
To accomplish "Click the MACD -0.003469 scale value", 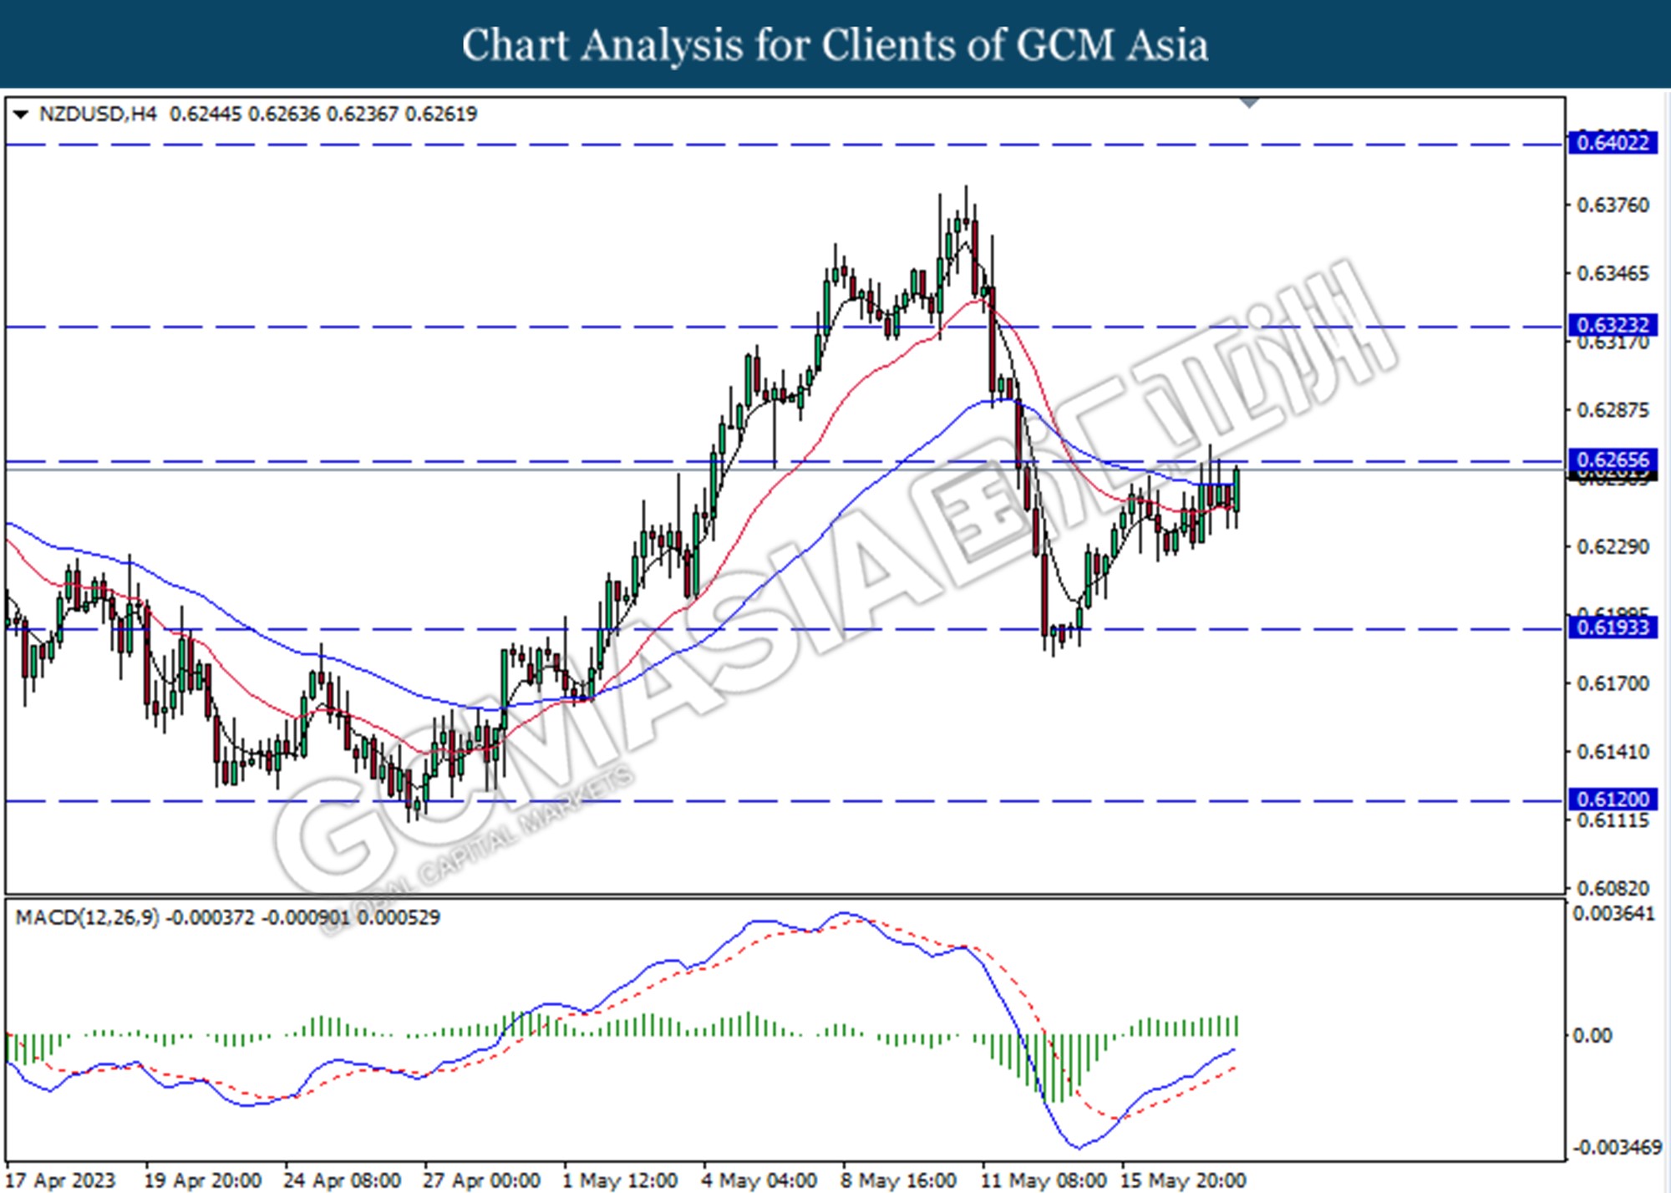I will tap(1618, 1149).
